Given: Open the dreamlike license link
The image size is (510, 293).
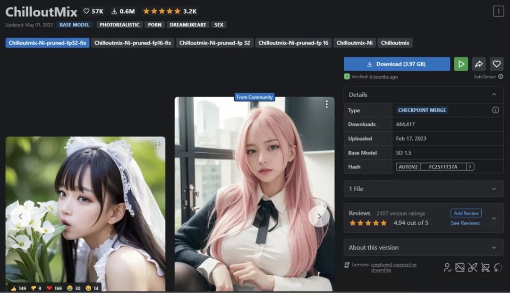Looking at the screenshot, I should point(381,270).
